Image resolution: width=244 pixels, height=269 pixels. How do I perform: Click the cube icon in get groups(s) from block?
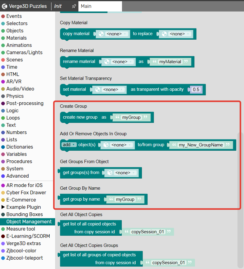pyautogui.click(x=110, y=173)
